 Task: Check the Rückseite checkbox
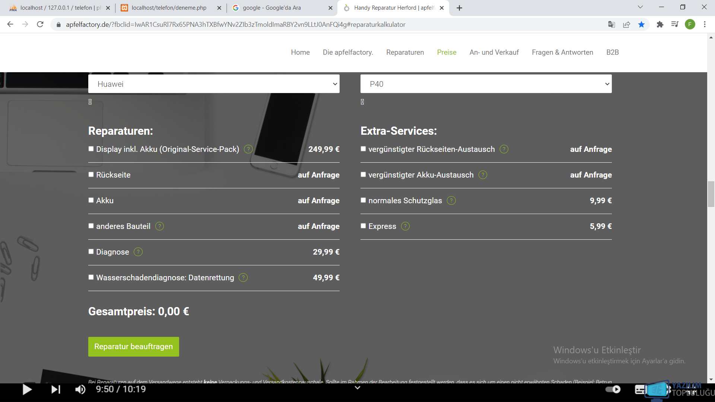coord(91,175)
